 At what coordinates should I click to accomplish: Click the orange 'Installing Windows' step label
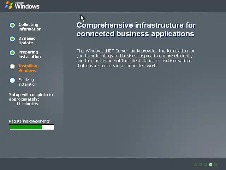coord(28,68)
